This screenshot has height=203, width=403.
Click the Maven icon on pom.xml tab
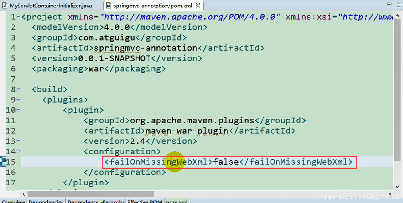(109, 6)
